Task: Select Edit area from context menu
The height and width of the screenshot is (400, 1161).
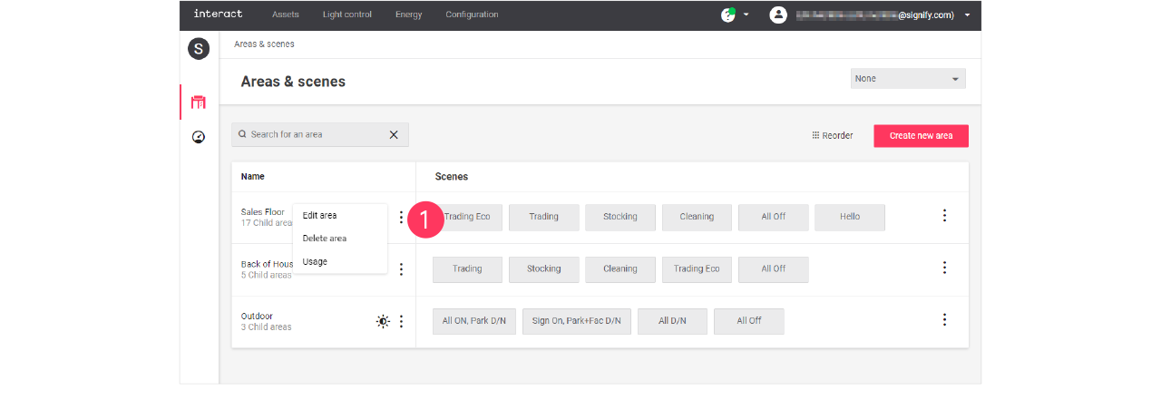Action: (x=319, y=216)
